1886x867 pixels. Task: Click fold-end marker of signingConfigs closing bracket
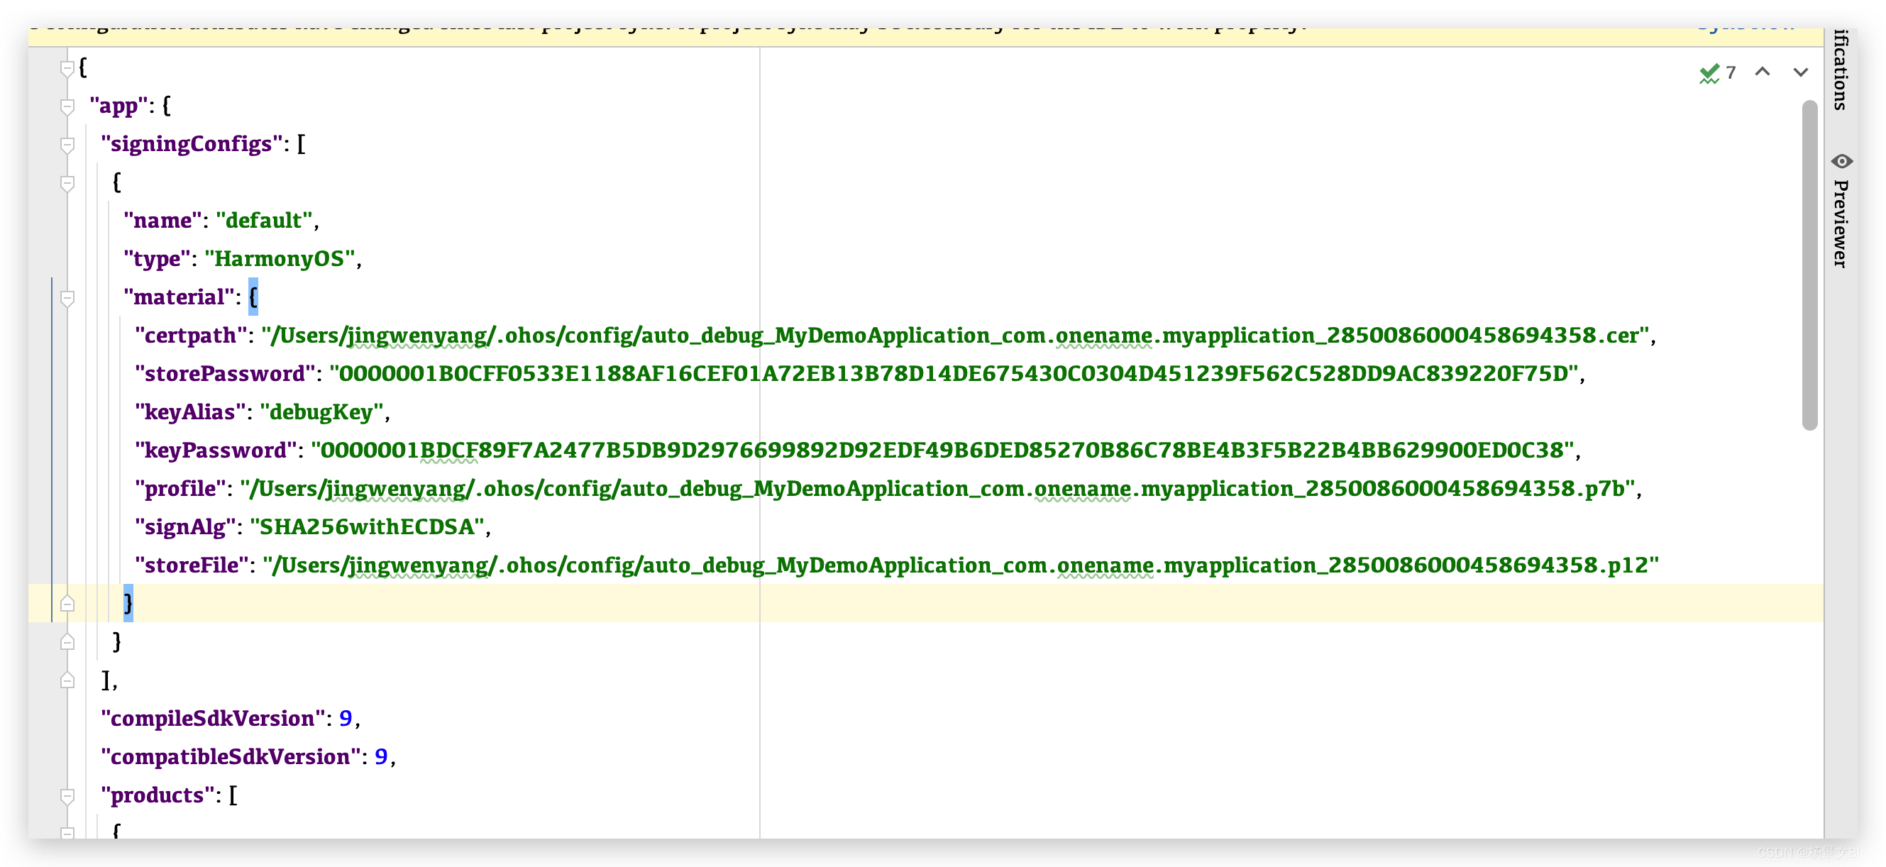tap(67, 680)
